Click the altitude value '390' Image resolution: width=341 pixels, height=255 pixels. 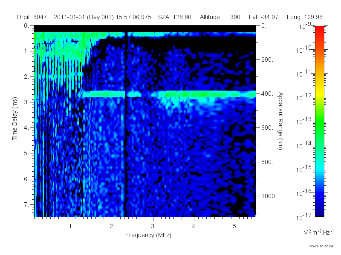pos(235,17)
